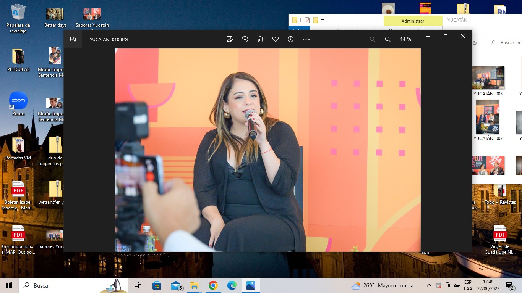Click the 44 % zoom level indicator

pyautogui.click(x=405, y=39)
